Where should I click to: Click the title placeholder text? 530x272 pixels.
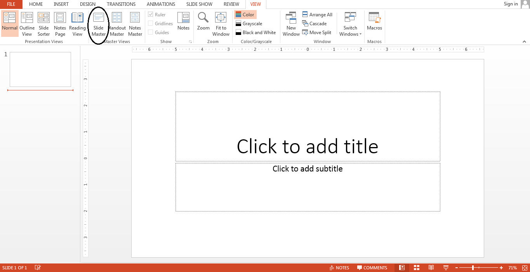pos(308,146)
